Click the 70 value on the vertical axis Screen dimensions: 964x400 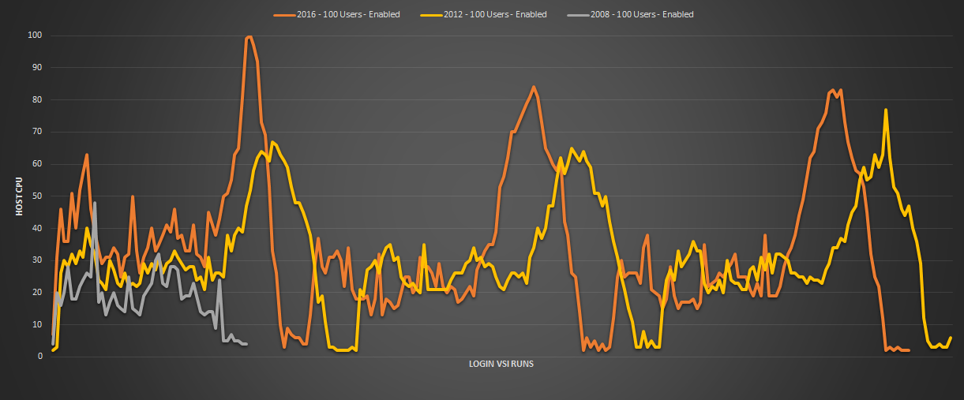pyautogui.click(x=36, y=132)
